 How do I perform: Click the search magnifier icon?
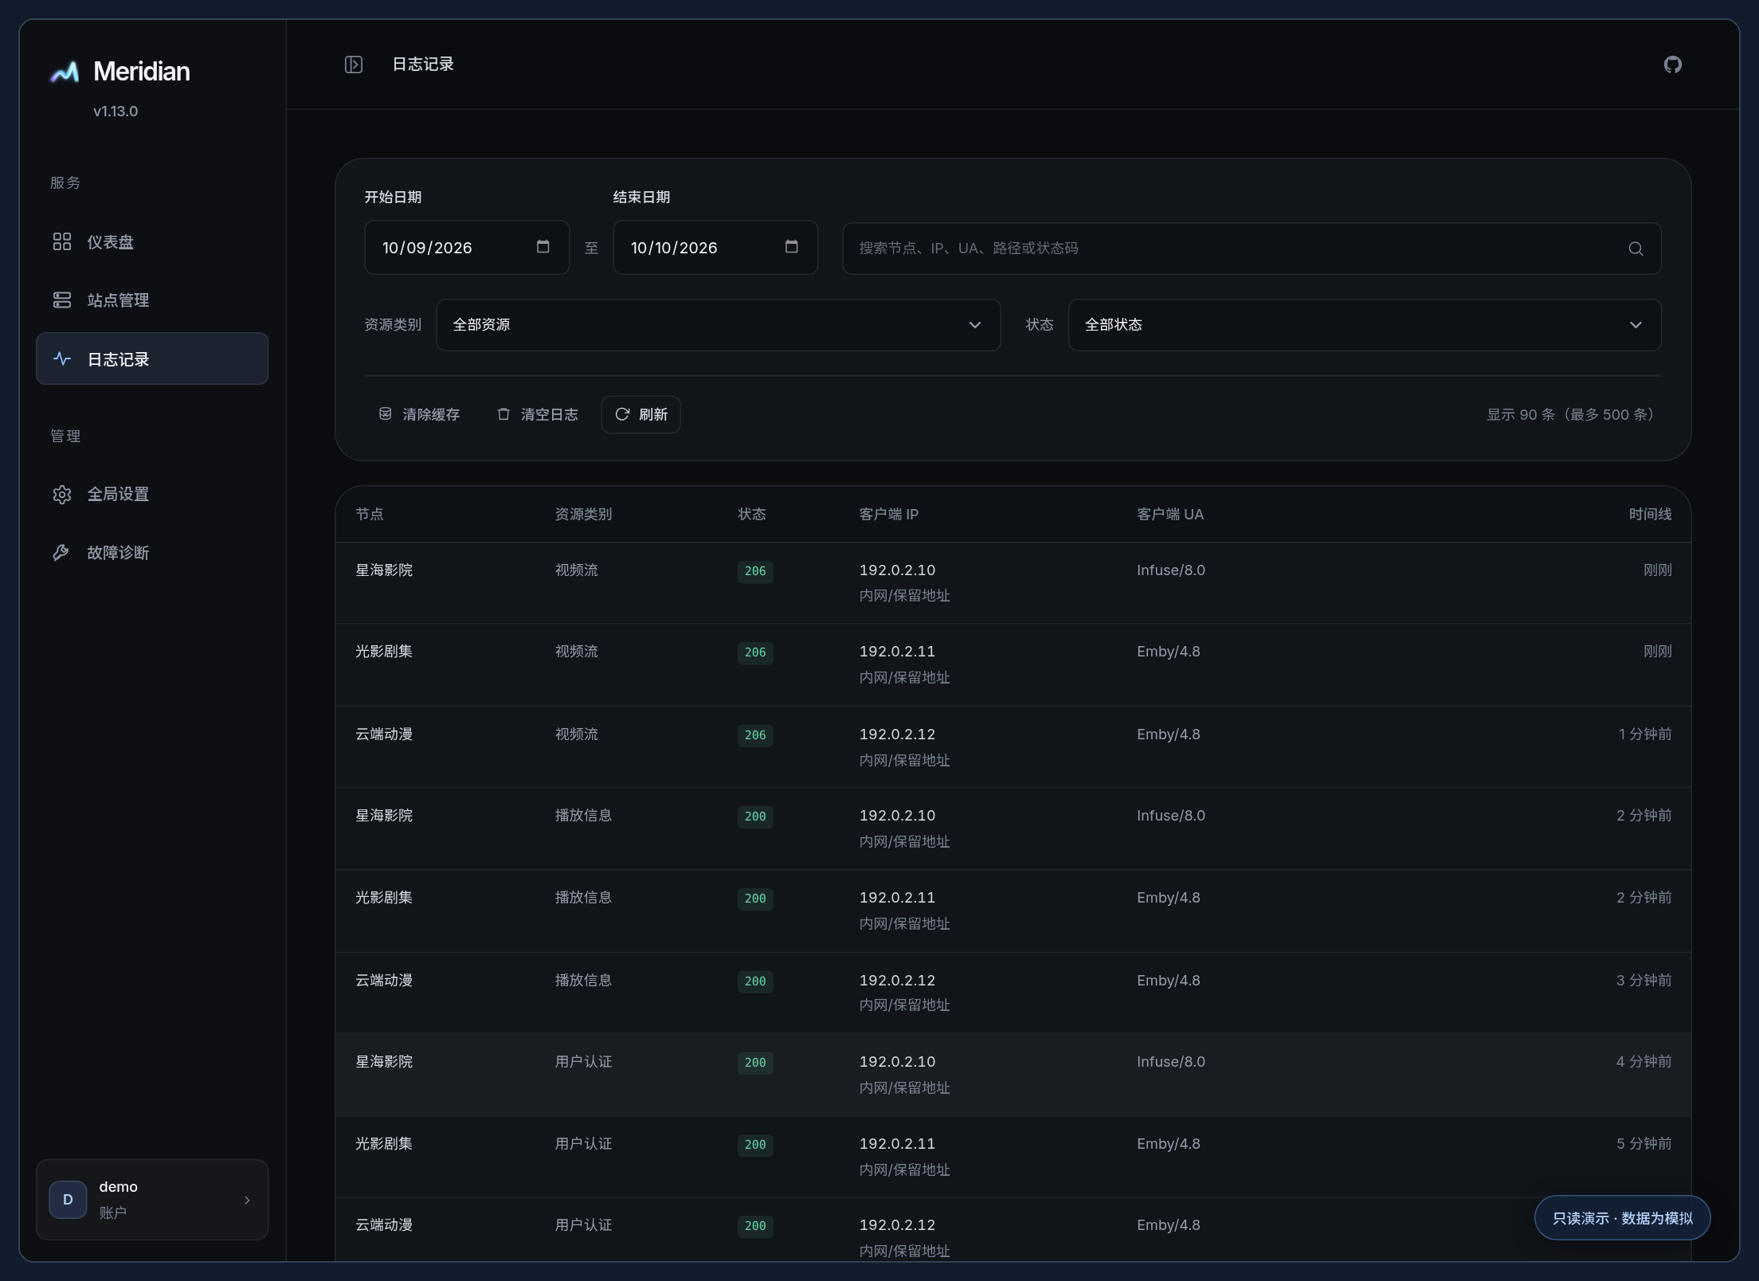1636,249
